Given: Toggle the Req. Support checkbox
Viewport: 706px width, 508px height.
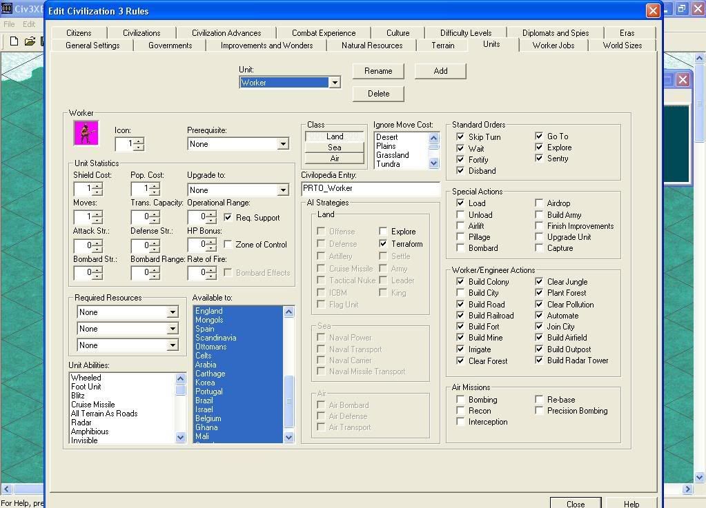Looking at the screenshot, I should (228, 218).
